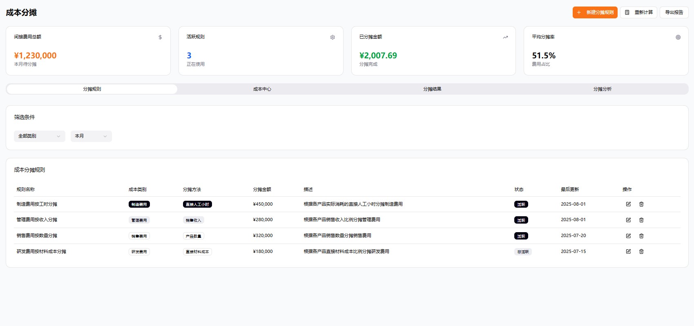The height and width of the screenshot is (326, 694).
Task: Delete the 销售费用按数量分摊 rule
Action: tap(641, 236)
